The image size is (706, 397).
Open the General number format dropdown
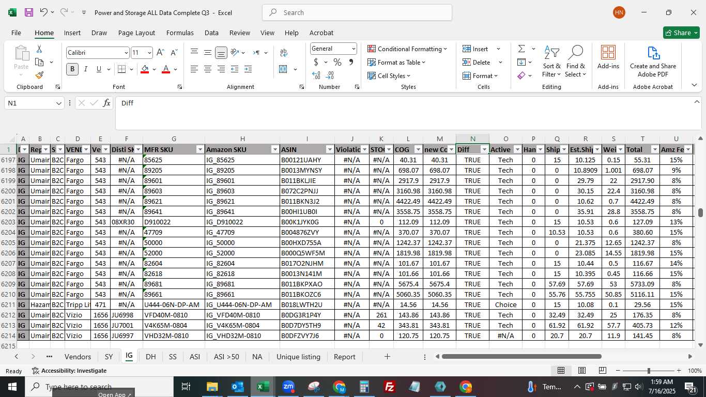(354, 49)
